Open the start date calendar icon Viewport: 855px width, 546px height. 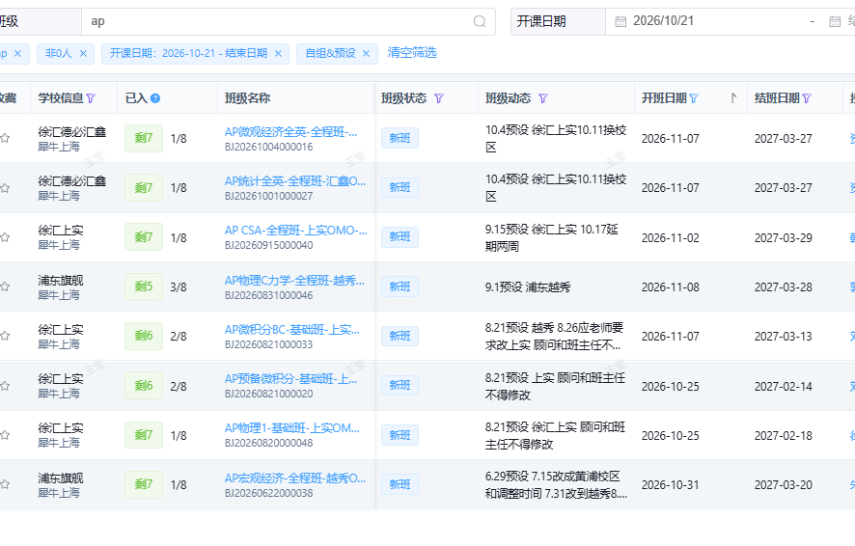pyautogui.click(x=621, y=21)
